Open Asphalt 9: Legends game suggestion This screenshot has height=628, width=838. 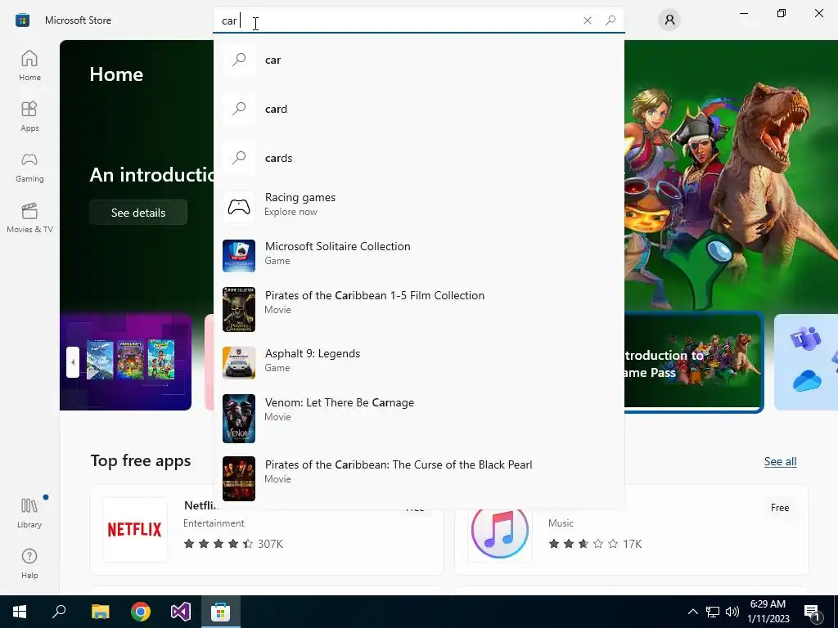click(x=418, y=362)
